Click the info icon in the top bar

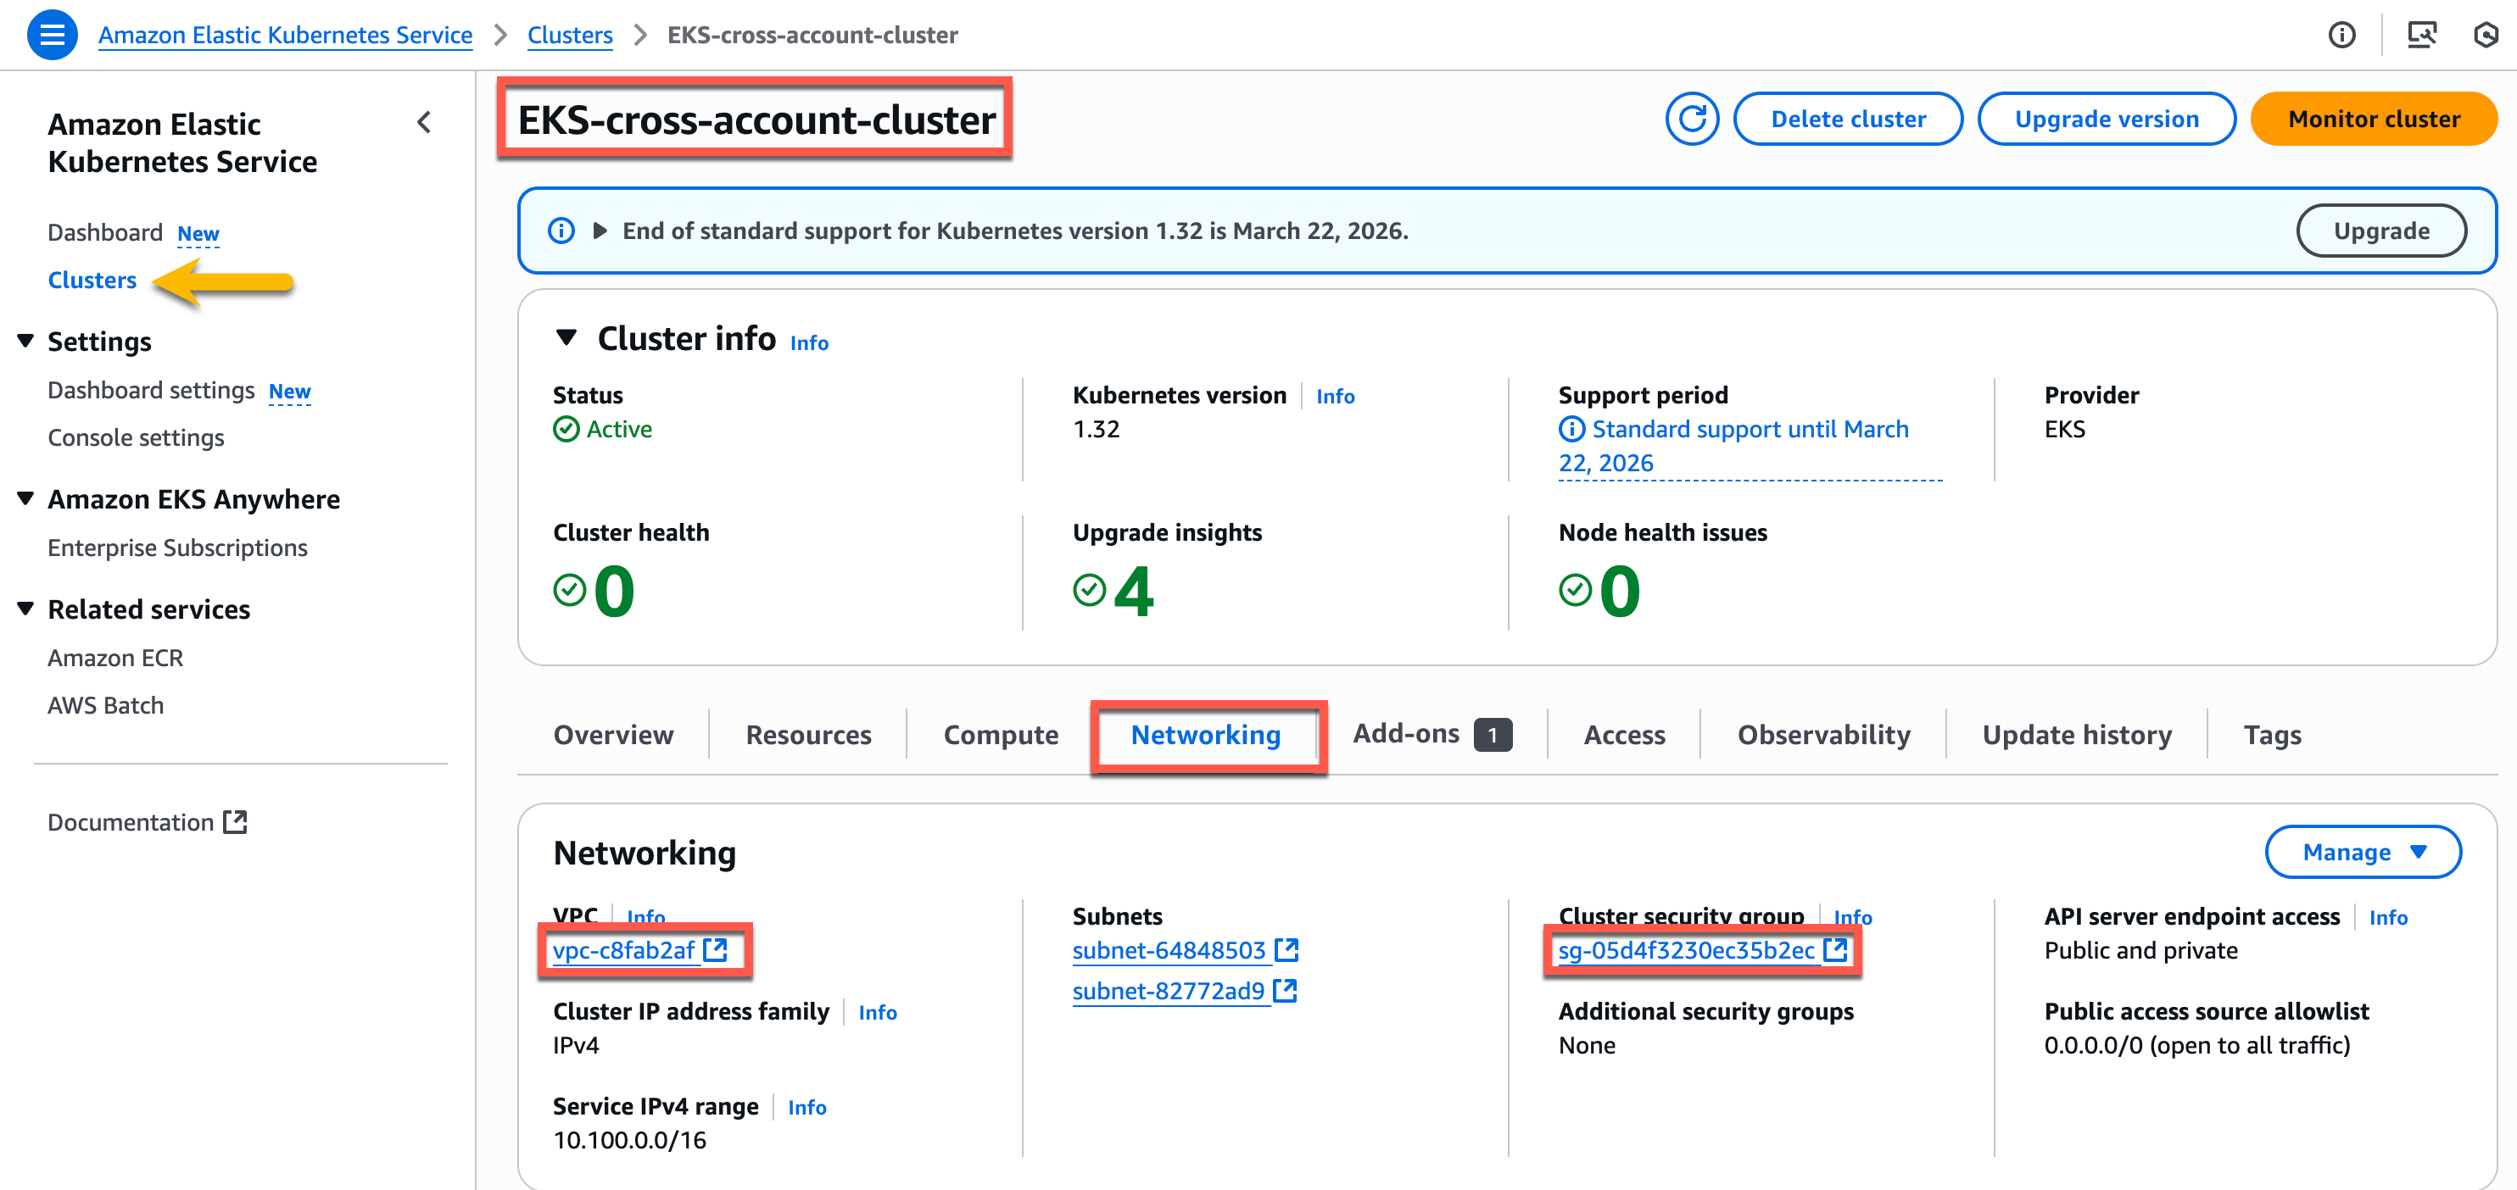pos(2342,34)
